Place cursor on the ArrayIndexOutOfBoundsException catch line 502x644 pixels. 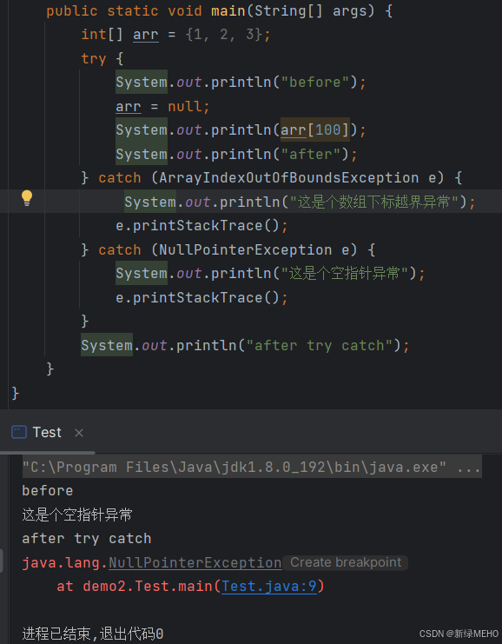point(272,178)
